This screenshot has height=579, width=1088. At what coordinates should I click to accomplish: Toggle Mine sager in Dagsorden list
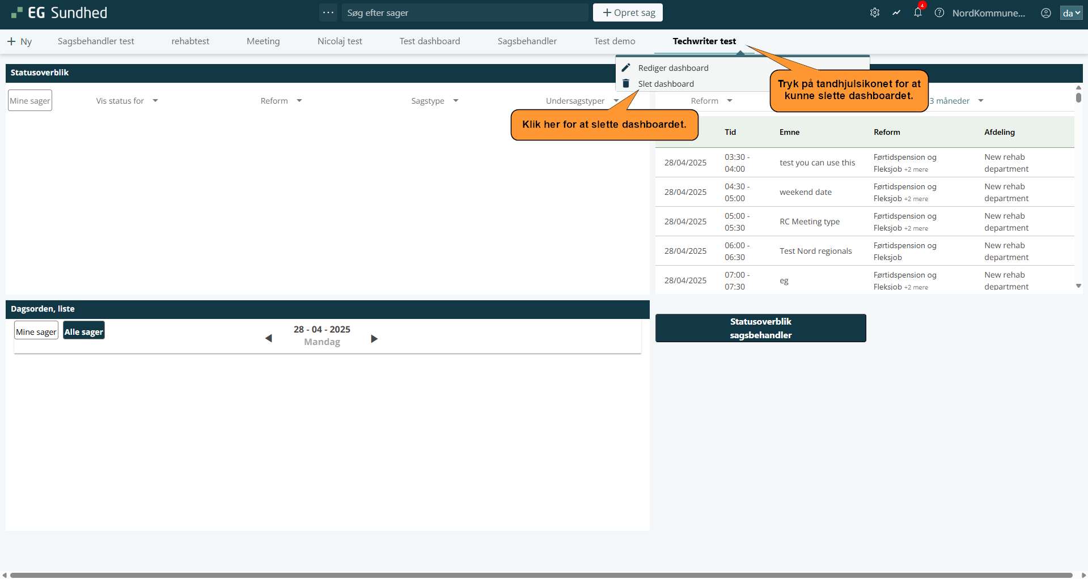point(36,331)
